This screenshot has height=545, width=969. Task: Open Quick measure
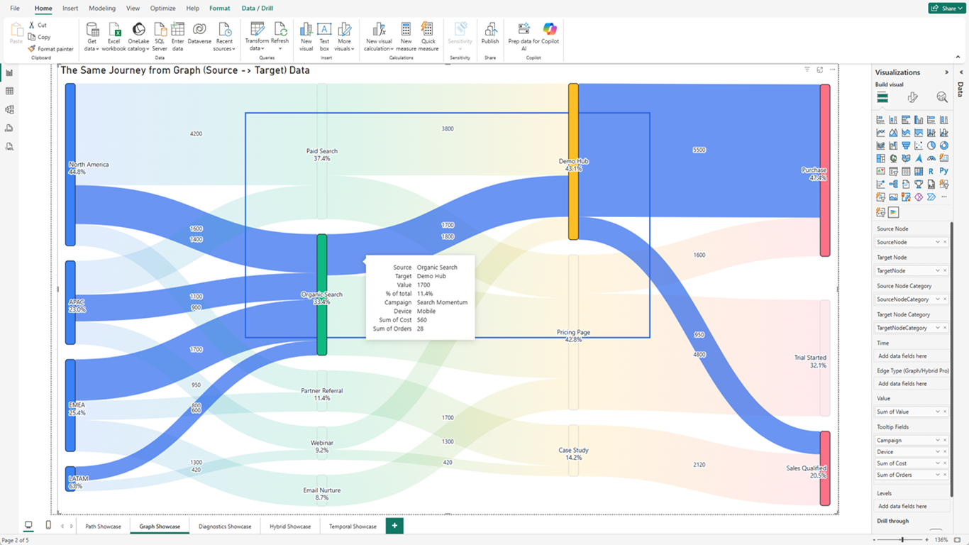(x=428, y=36)
